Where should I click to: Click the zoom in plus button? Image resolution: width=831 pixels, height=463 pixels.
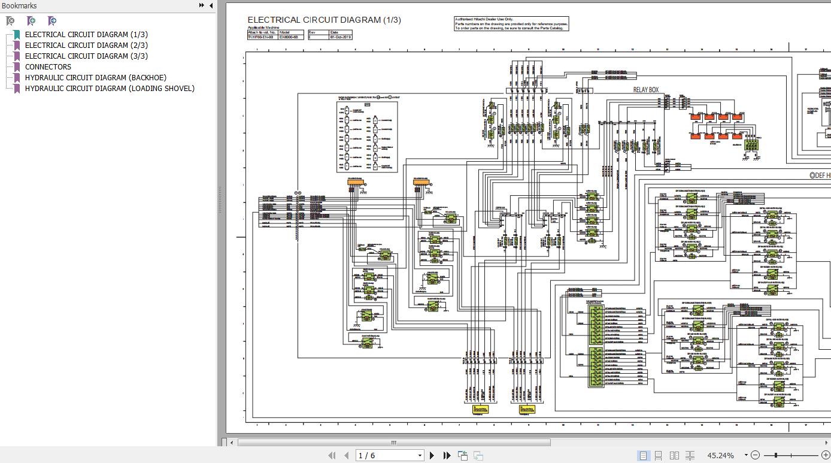pyautogui.click(x=824, y=455)
